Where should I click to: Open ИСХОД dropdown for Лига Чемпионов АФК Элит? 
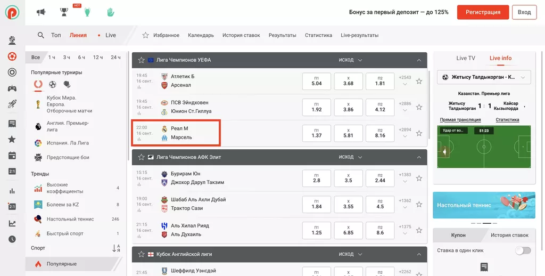[x=351, y=157]
